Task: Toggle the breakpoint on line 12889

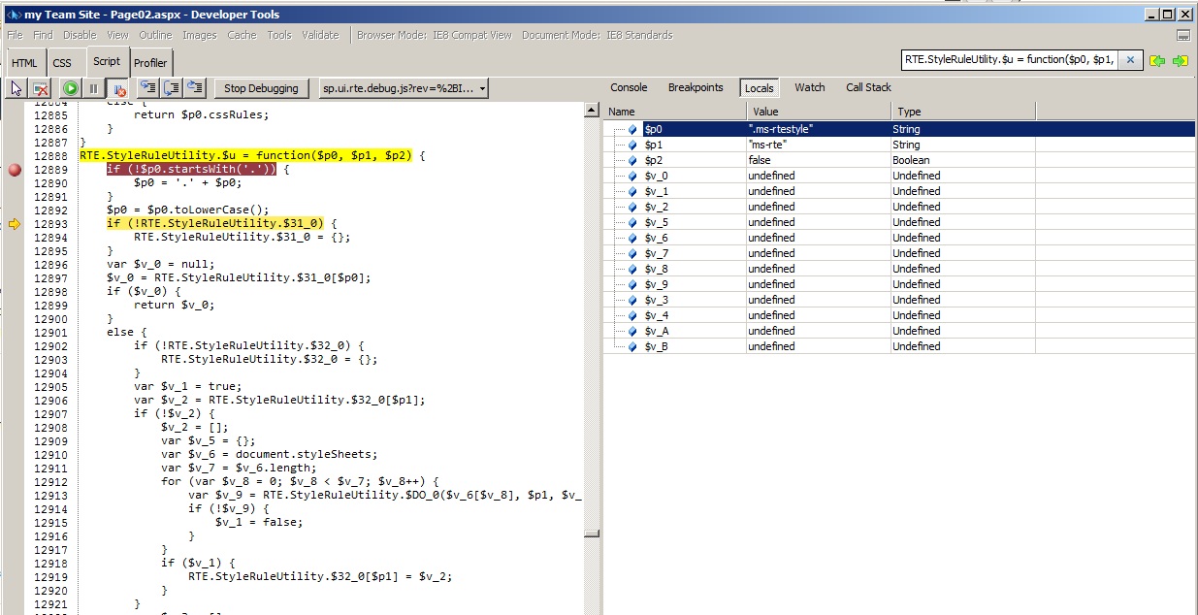Action: [x=14, y=169]
